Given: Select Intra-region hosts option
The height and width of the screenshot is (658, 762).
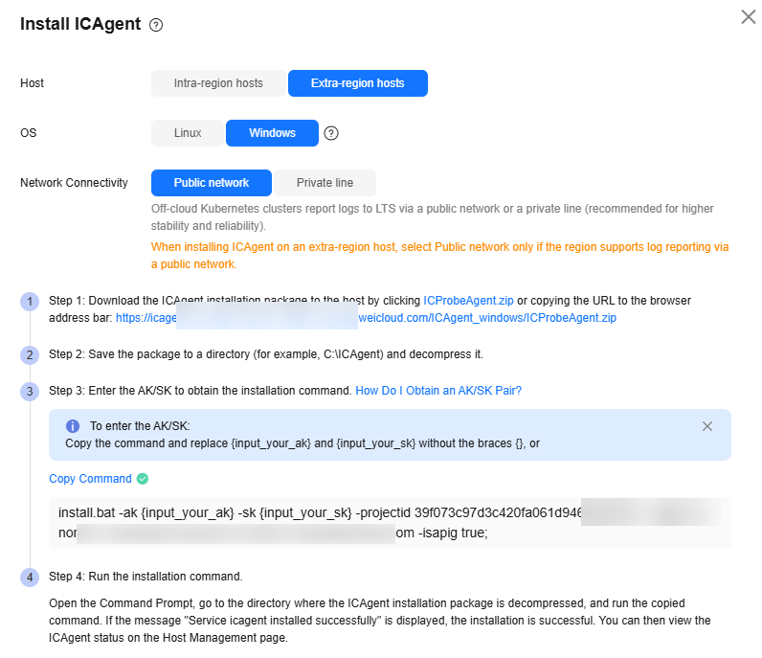Looking at the screenshot, I should pyautogui.click(x=218, y=83).
